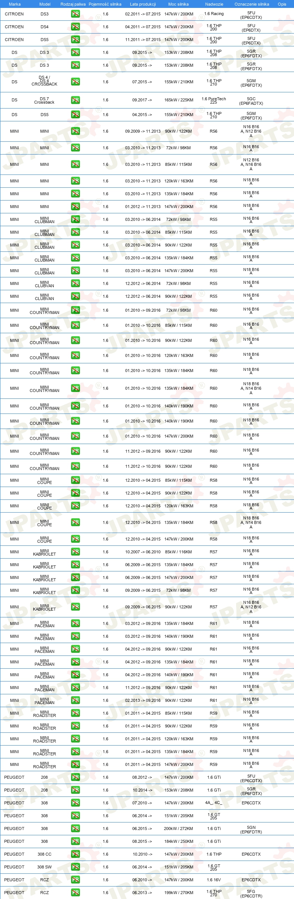Select fuel icon in MINI ROADSTER 85kW / 115KM row
The width and height of the screenshot is (294, 899).
point(75,713)
